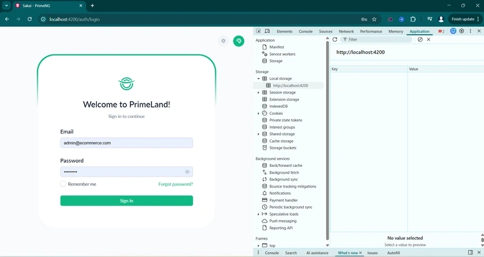Click the Sign In button
The height and width of the screenshot is (257, 484).
126,201
